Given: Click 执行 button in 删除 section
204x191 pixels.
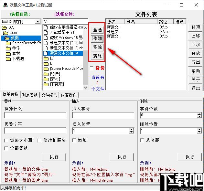Looking at the screenshot, I should tap(189, 157).
